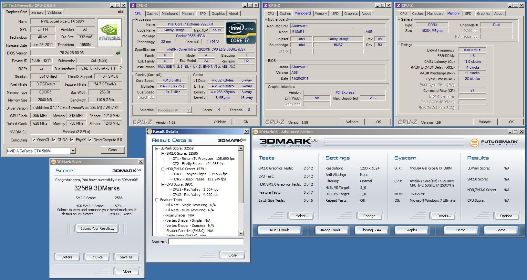Click the Futuremark logo in 3DMark06 window
Viewport: 527px width, 280px height.
pyautogui.click(x=494, y=142)
